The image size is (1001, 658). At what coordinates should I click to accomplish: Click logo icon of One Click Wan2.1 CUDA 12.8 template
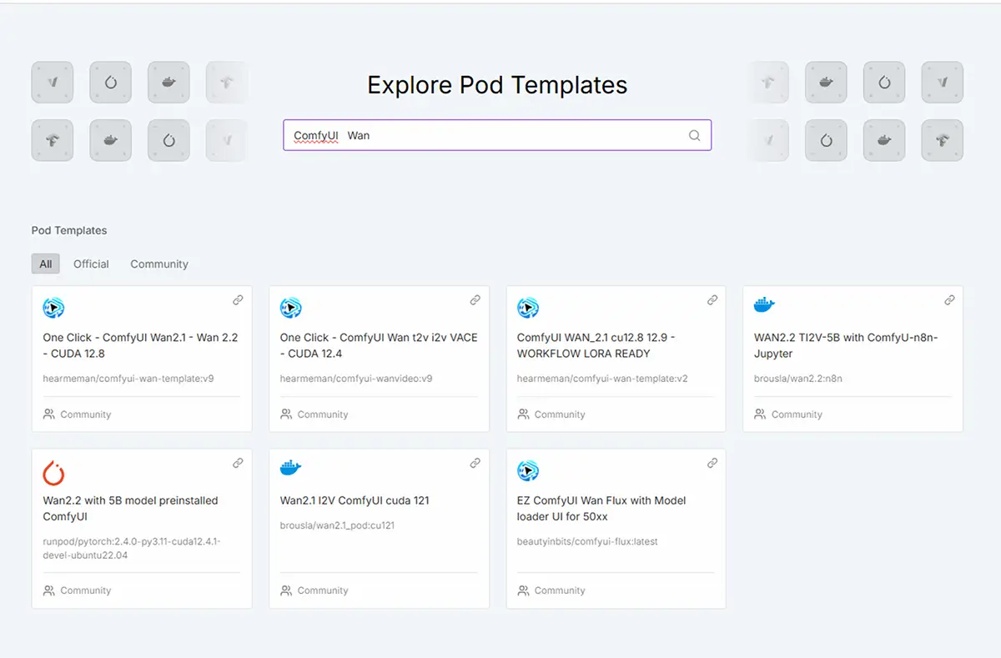(x=53, y=308)
